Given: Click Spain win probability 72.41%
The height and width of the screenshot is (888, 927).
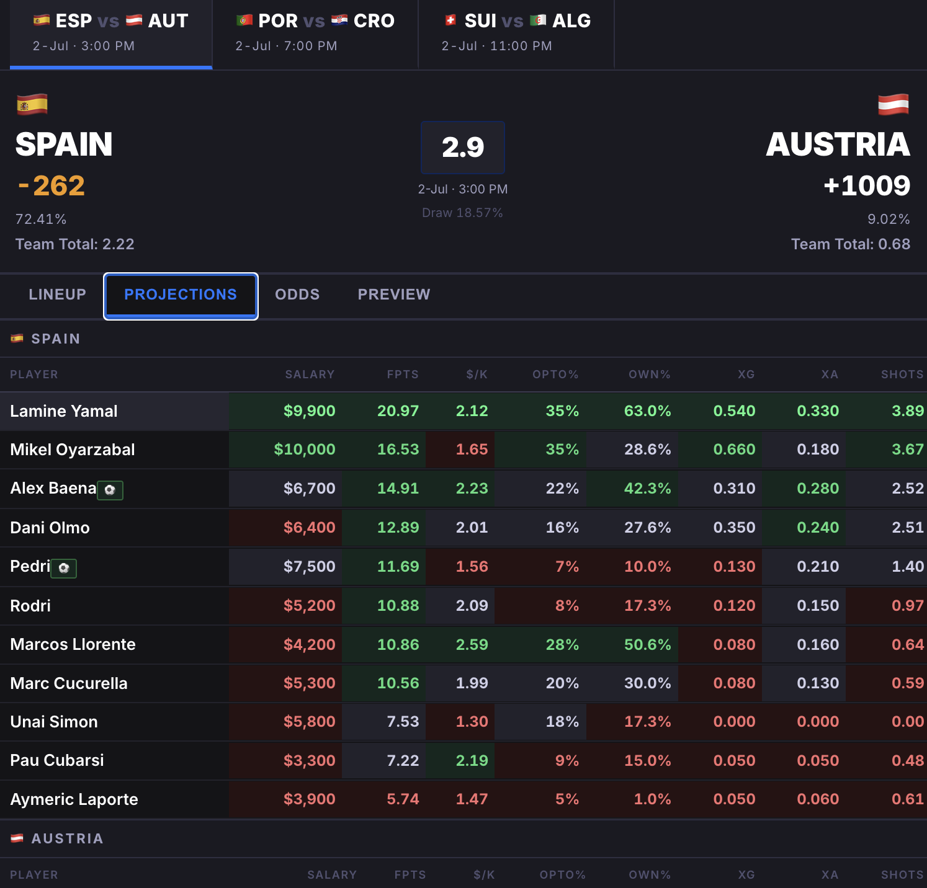Looking at the screenshot, I should [x=41, y=220].
